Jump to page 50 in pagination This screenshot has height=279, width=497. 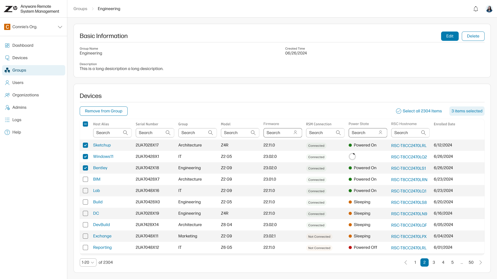coord(471,262)
